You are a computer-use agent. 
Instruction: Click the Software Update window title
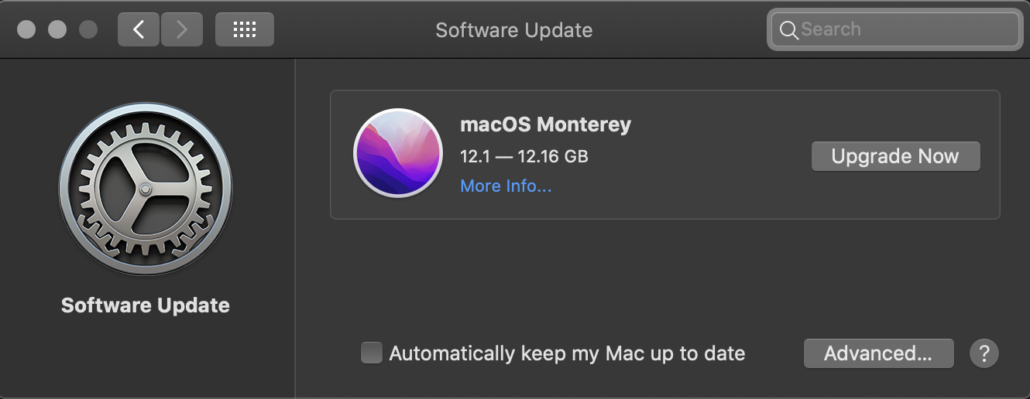(x=514, y=30)
